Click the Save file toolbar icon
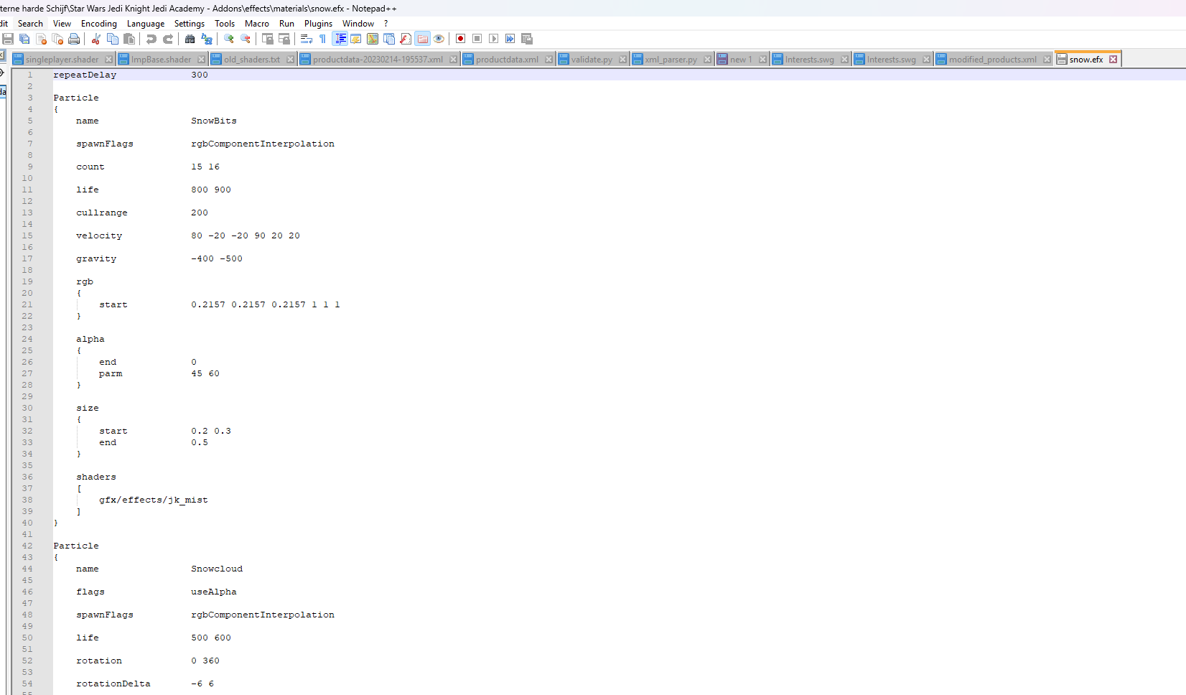The height and width of the screenshot is (695, 1186). coord(8,39)
